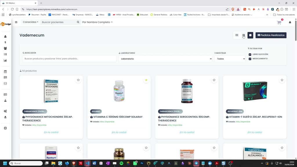Open the shopping cart icon

[x=279, y=23]
